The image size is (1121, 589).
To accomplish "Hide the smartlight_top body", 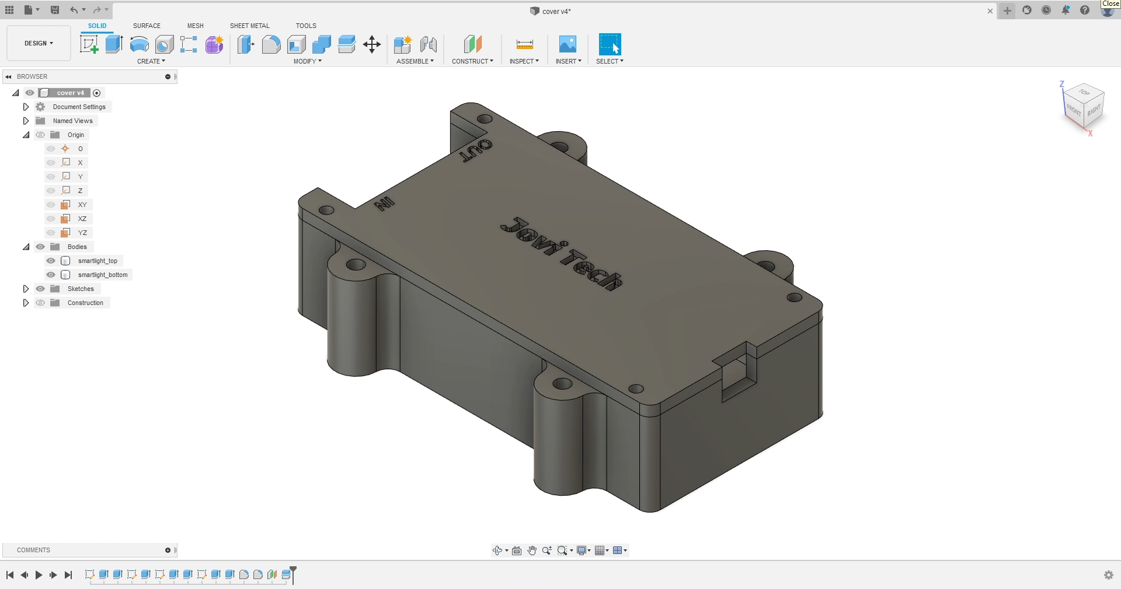I will (x=51, y=261).
